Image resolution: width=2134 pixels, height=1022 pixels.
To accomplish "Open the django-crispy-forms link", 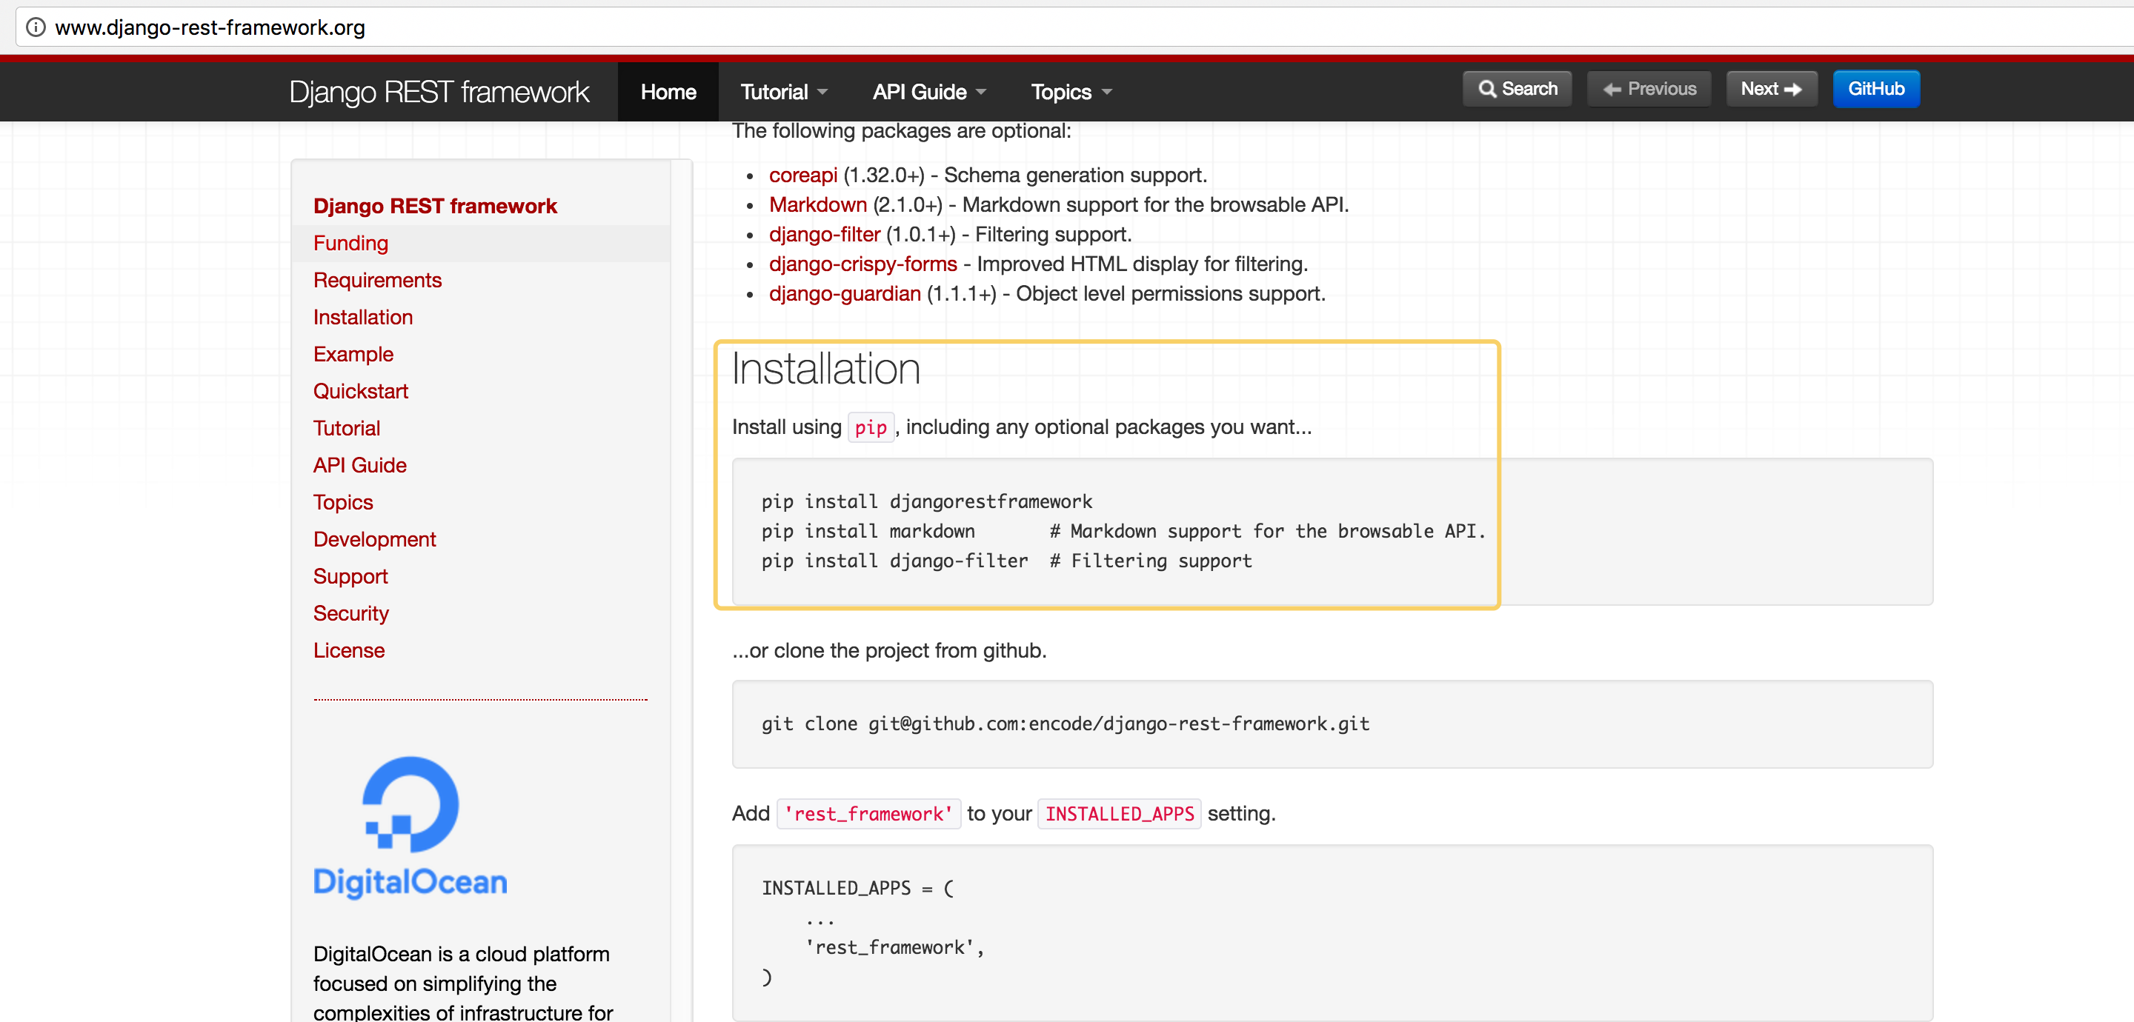I will [x=862, y=264].
